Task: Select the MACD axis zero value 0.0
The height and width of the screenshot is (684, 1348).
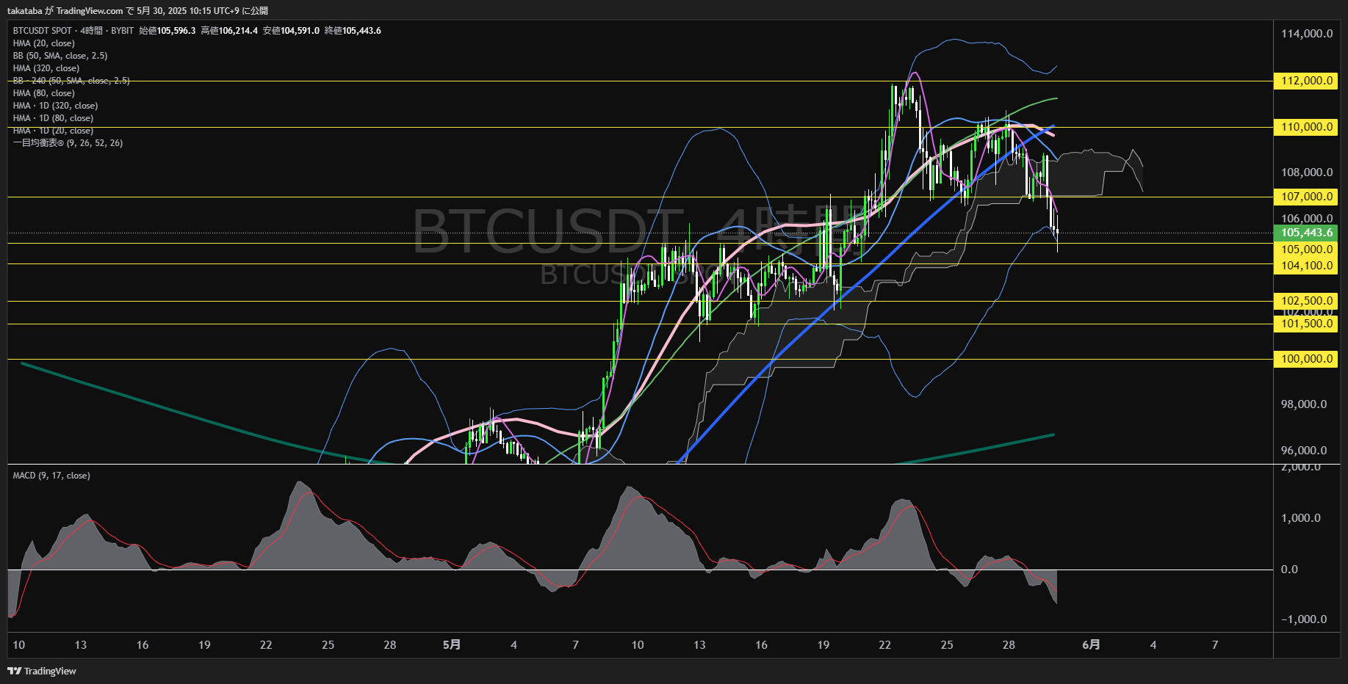Action: click(1289, 570)
